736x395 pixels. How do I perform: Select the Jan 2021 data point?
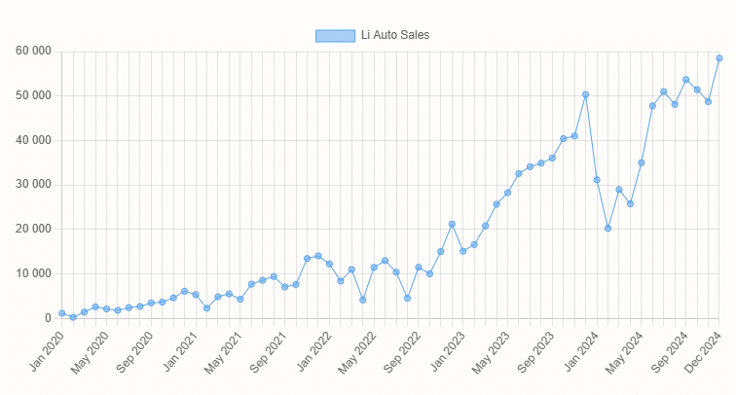[x=196, y=294]
